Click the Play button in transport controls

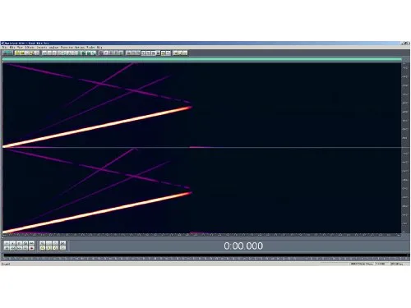pyautogui.click(x=12, y=243)
